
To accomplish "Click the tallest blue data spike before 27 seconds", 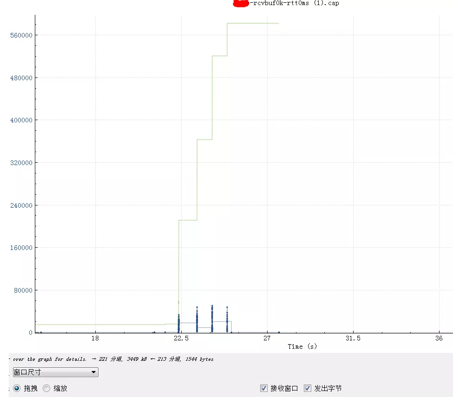I will 212,319.
